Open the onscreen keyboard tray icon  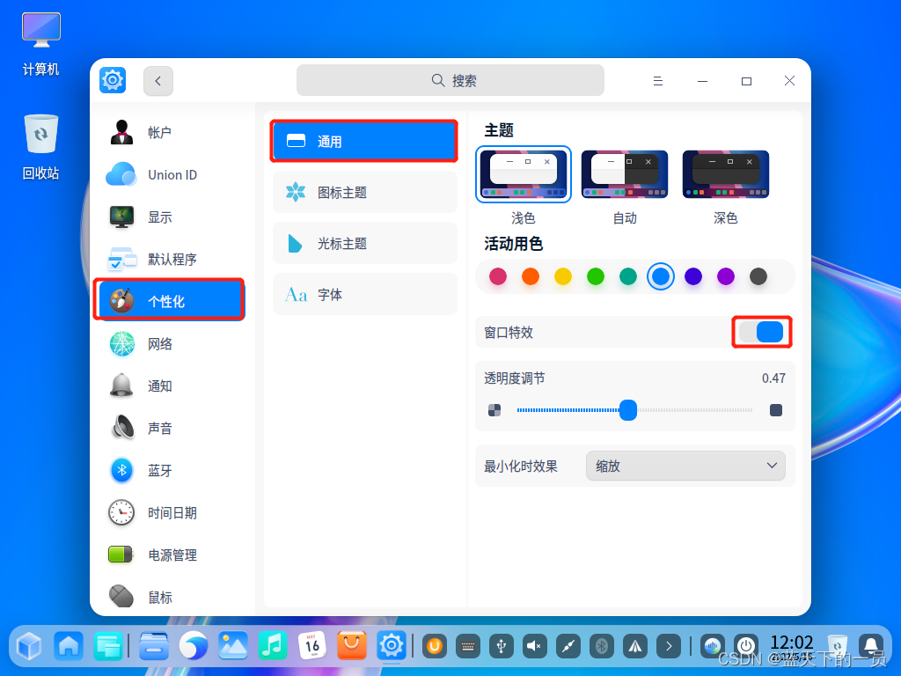(468, 647)
